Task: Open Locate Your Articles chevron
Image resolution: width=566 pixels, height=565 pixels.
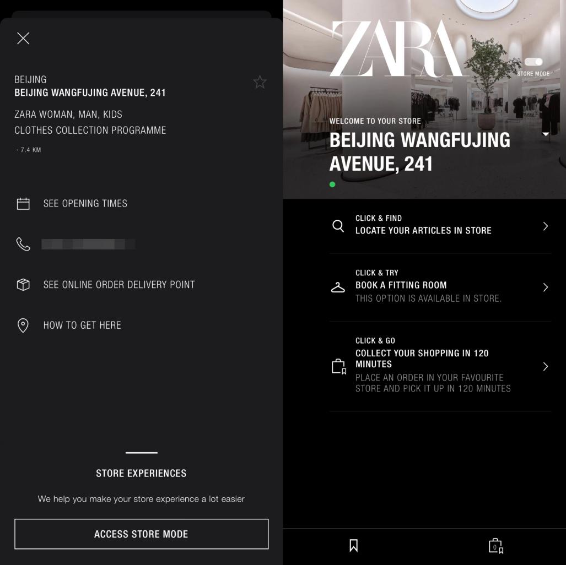Action: click(546, 226)
